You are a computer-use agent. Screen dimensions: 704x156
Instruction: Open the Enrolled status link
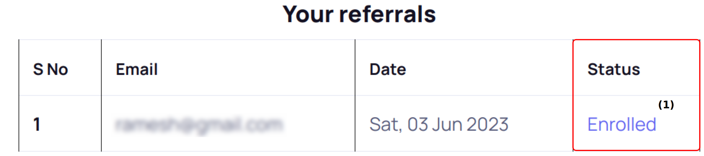tap(622, 125)
